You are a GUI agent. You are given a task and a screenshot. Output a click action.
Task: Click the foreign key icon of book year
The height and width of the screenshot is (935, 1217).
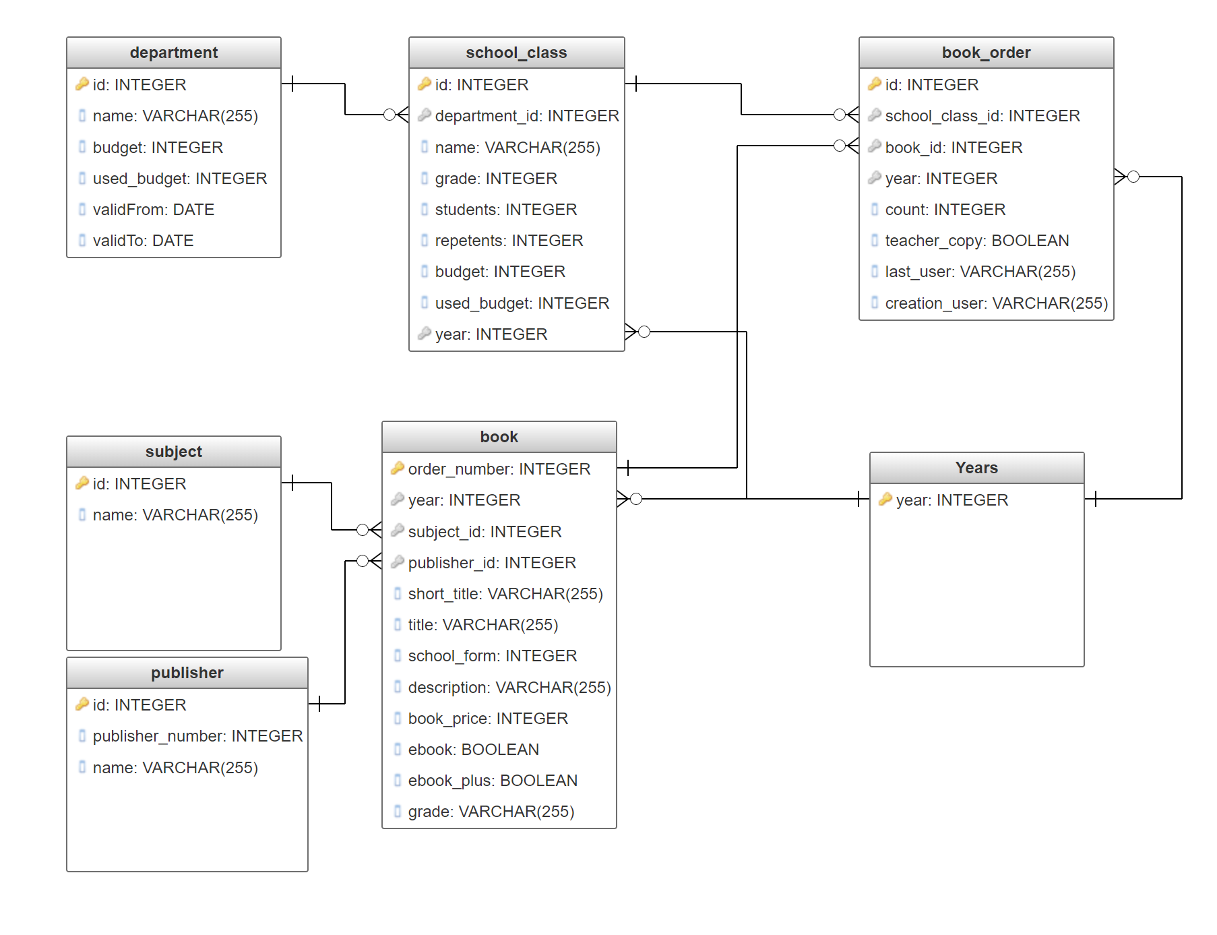(x=398, y=500)
